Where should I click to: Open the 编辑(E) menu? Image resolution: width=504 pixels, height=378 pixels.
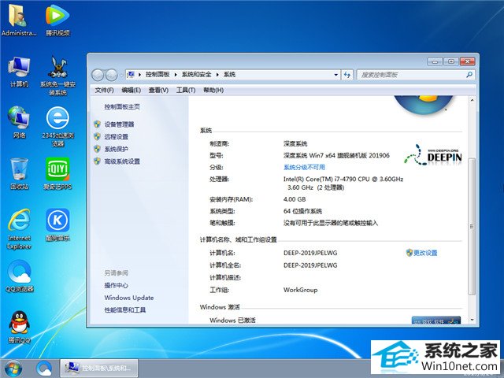pyautogui.click(x=132, y=91)
